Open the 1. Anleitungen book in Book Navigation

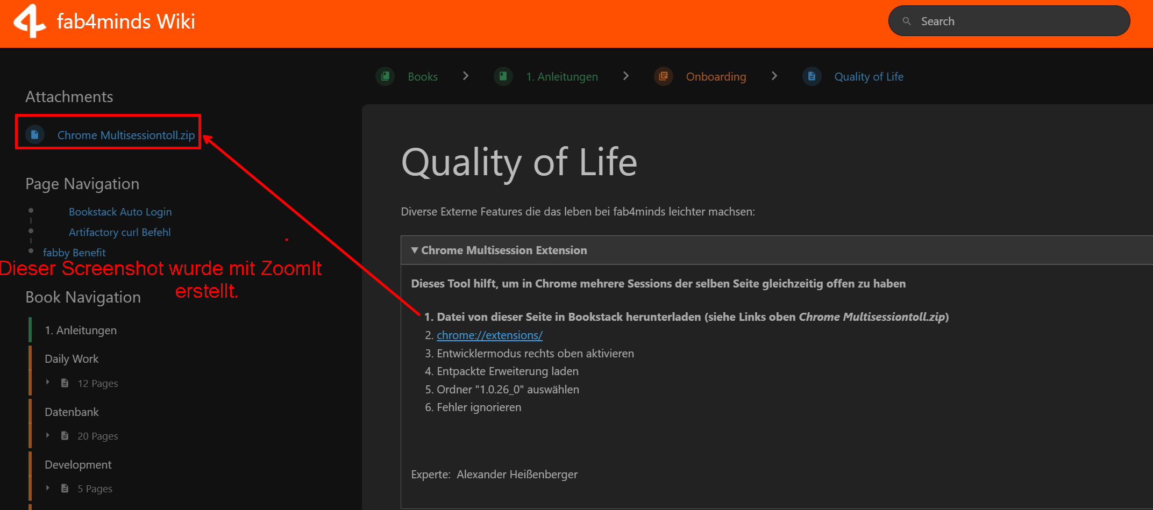point(81,331)
